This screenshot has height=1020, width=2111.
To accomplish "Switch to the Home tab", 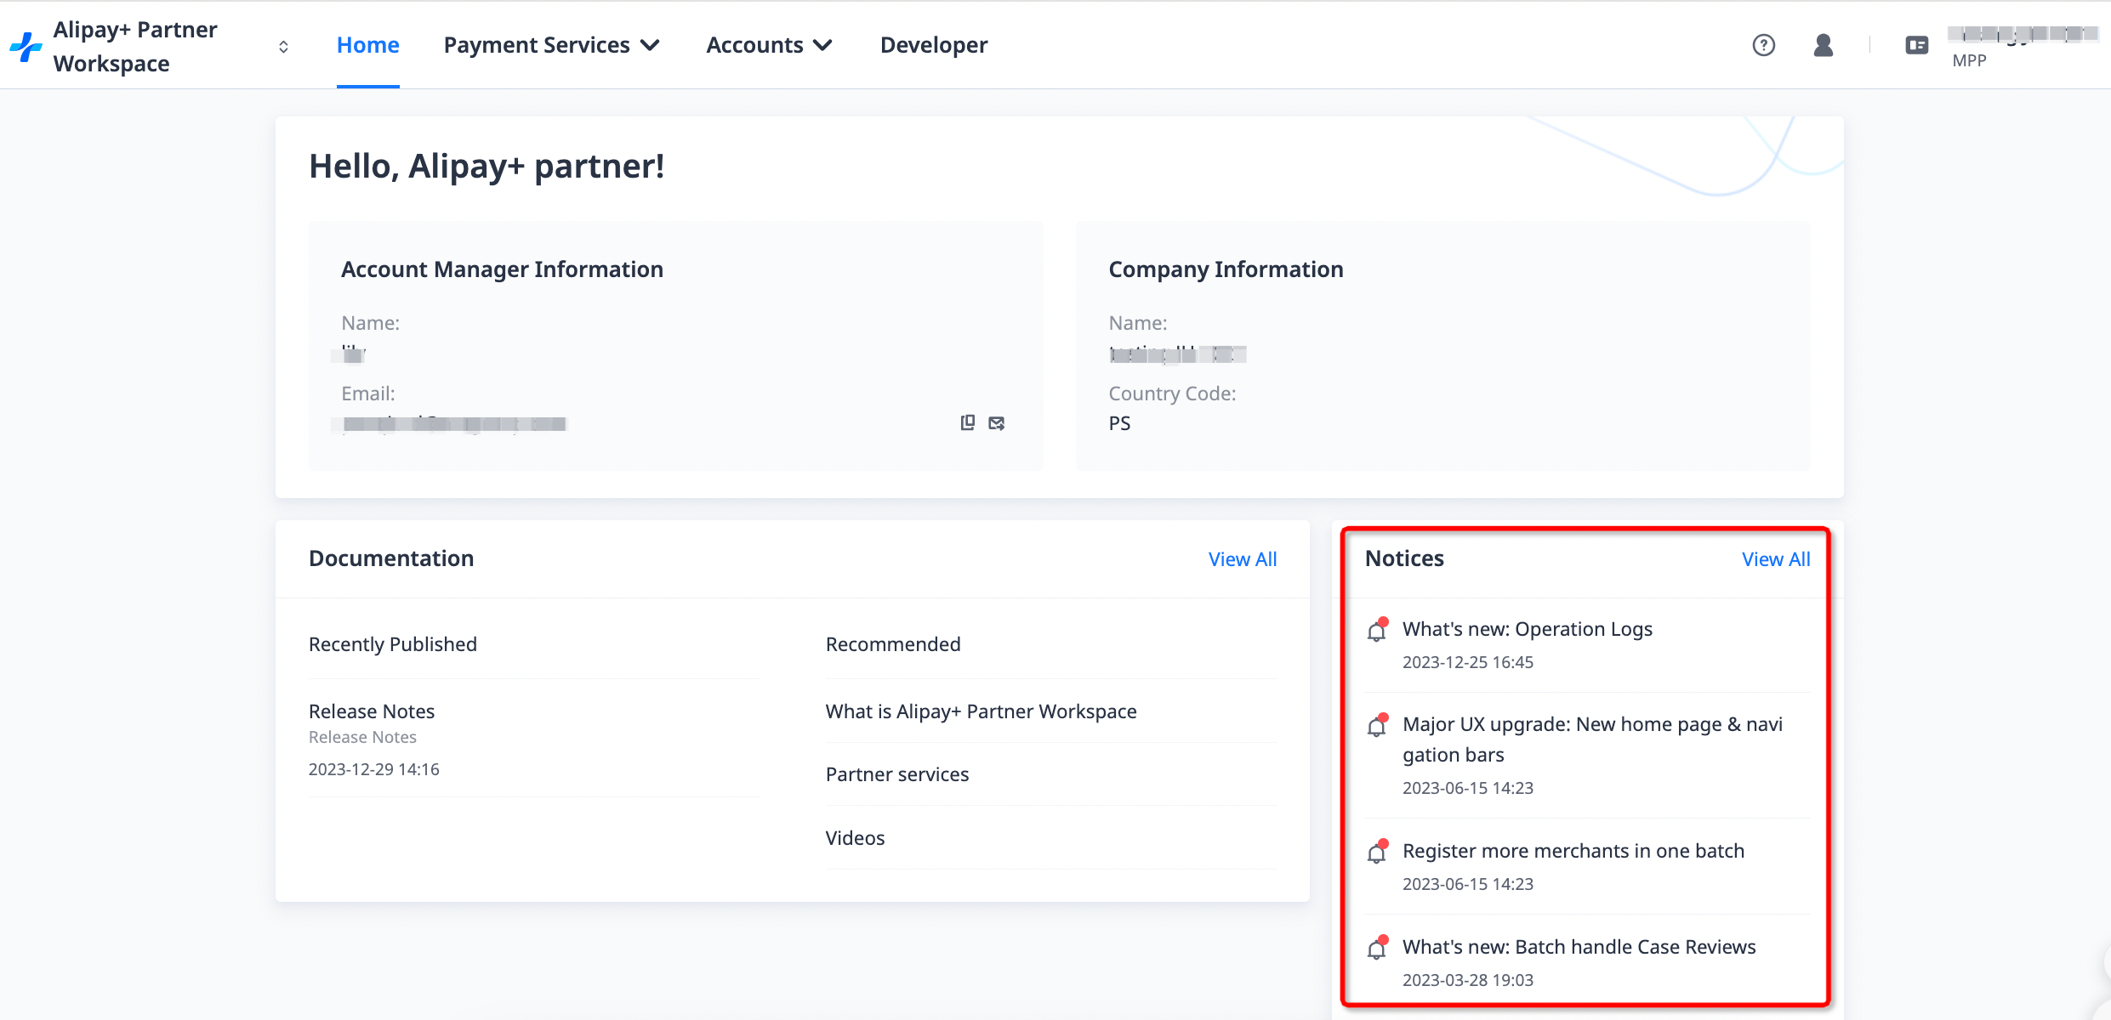I will (367, 45).
